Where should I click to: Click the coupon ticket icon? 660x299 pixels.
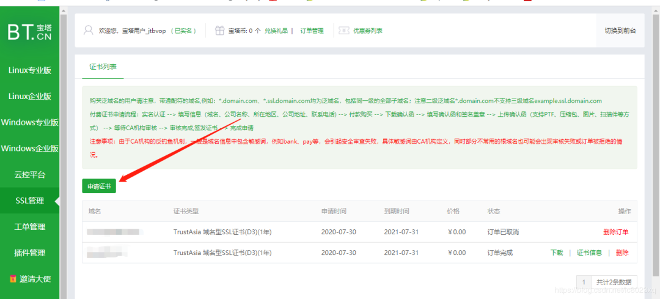coord(344,31)
